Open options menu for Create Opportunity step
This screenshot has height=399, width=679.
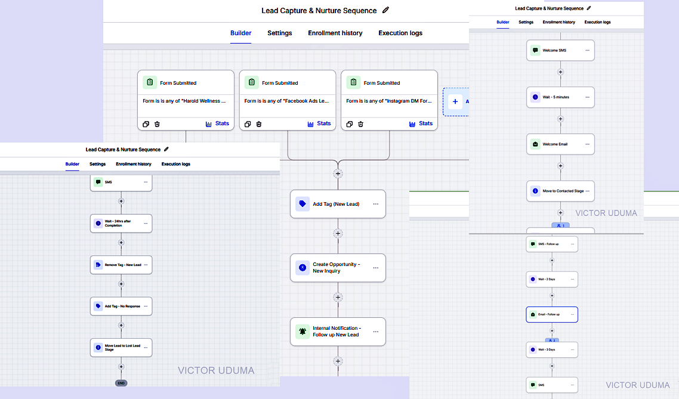[375, 268]
